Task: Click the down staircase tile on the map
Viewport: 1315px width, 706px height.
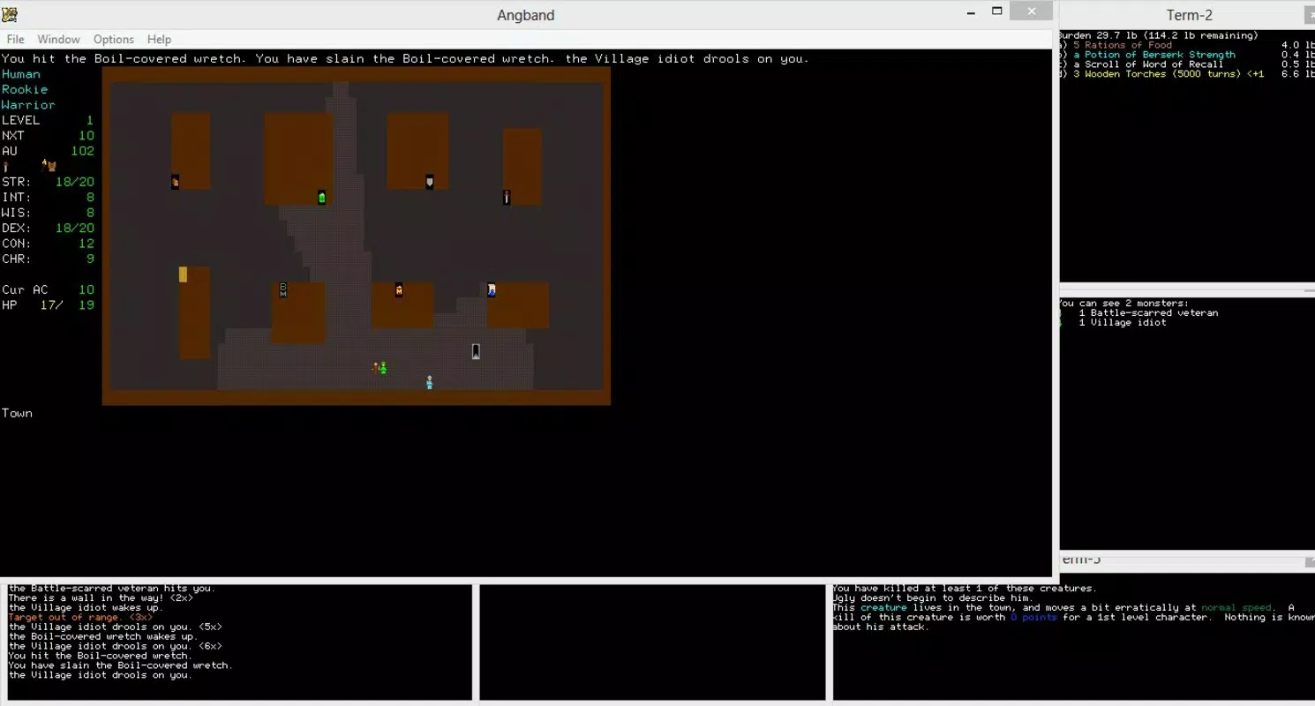Action: pyautogui.click(x=476, y=351)
